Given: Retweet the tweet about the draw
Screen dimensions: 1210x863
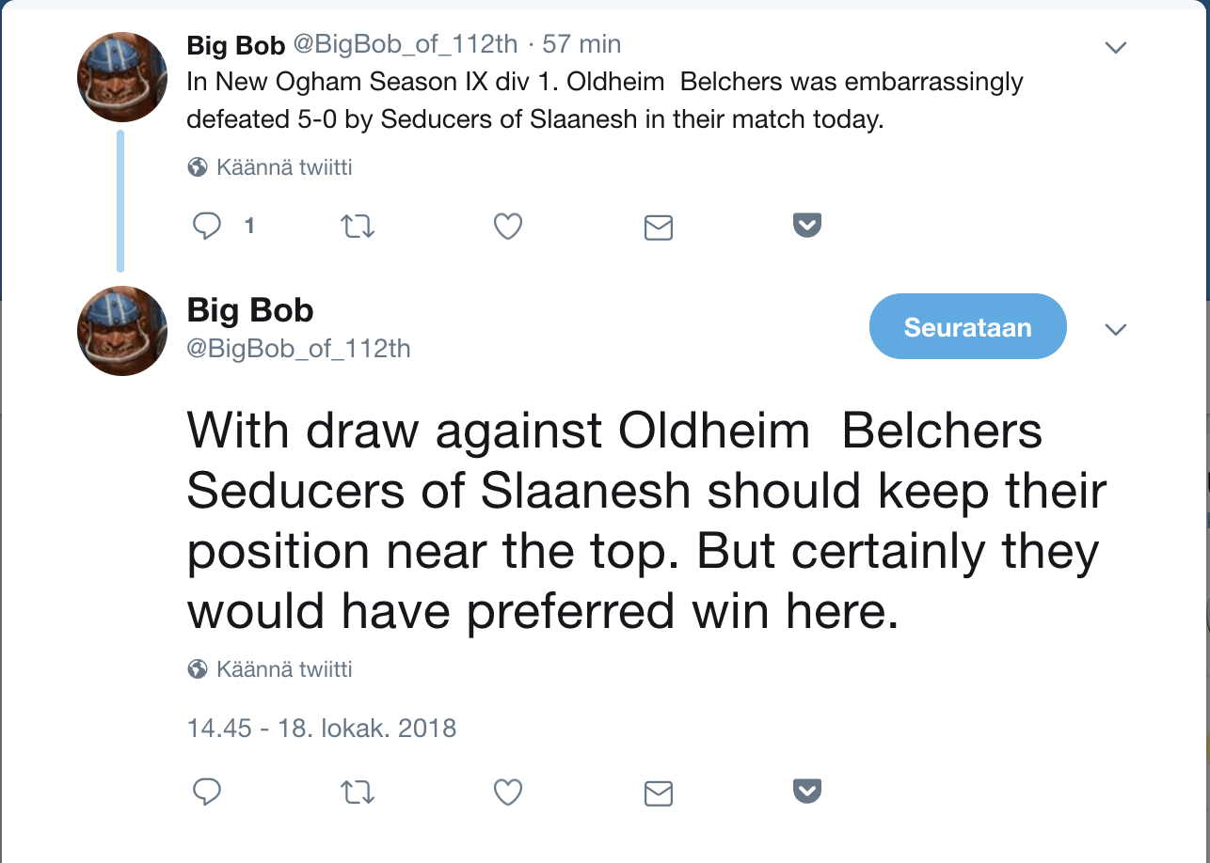Looking at the screenshot, I should click(x=358, y=792).
